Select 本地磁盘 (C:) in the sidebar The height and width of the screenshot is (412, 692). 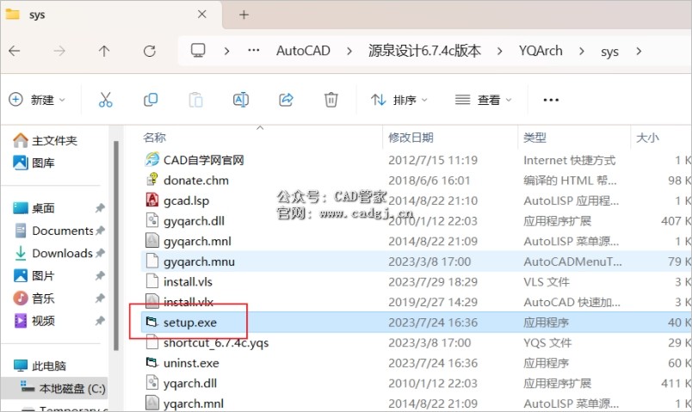click(x=72, y=388)
